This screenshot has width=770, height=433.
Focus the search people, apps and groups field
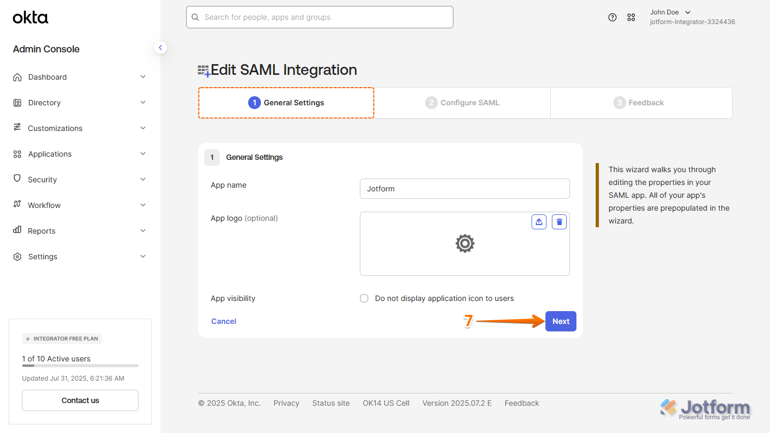320,17
